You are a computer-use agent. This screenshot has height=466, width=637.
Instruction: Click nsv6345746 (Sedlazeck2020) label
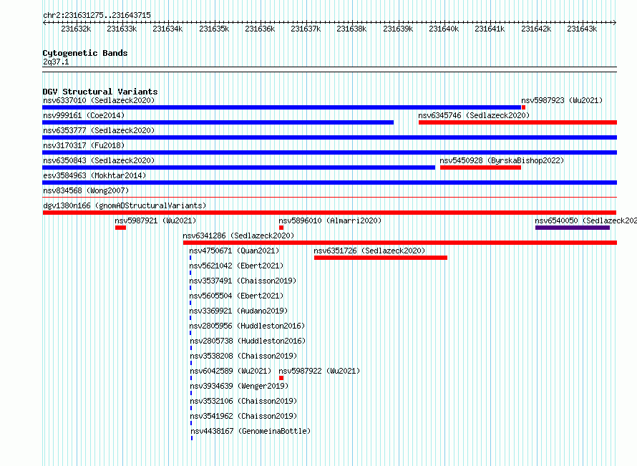[x=474, y=115]
